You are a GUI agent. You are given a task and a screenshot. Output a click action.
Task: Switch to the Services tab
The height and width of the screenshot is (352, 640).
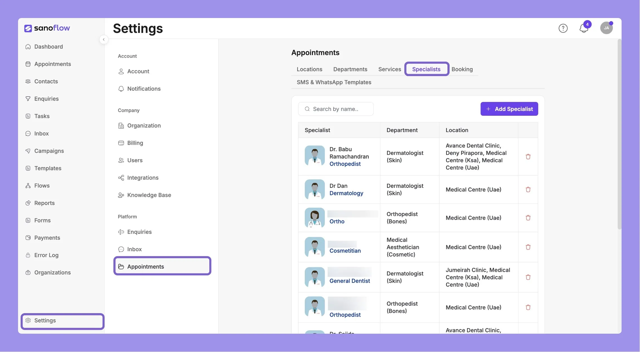coord(389,69)
